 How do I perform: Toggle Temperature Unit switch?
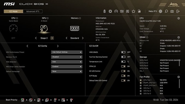point(123,61)
